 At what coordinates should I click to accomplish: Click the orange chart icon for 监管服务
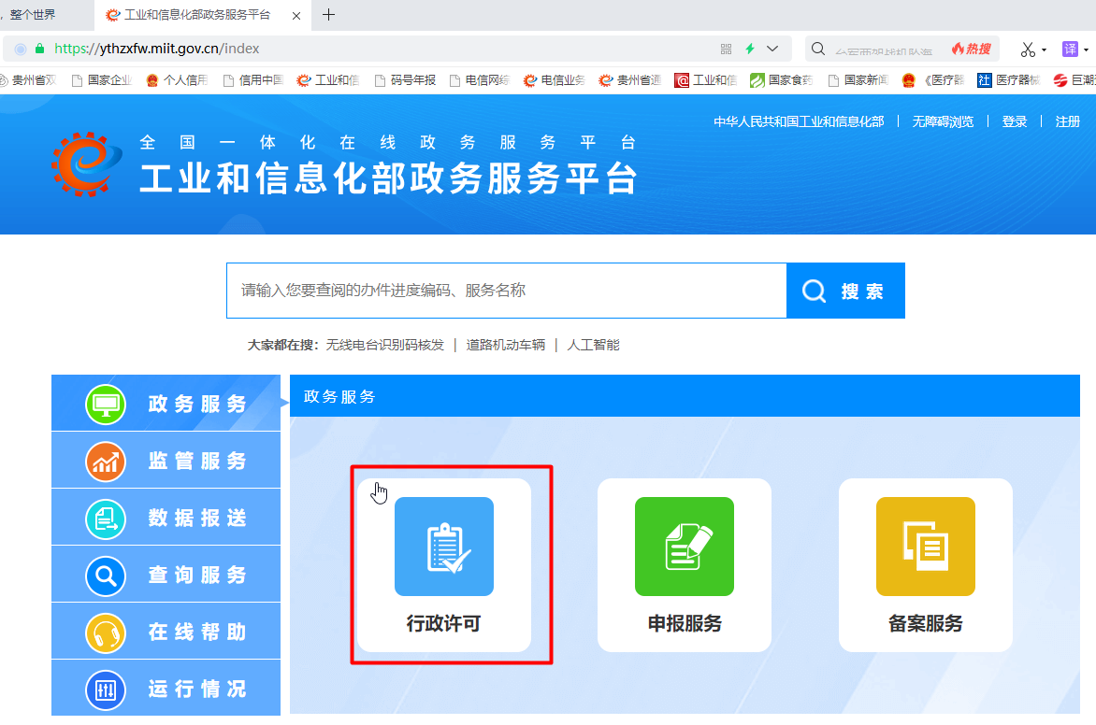pos(106,462)
